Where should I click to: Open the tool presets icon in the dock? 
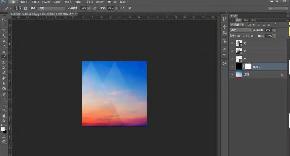pyautogui.click(x=224, y=63)
